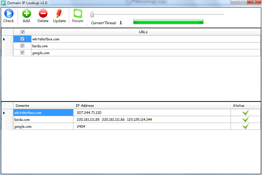Screen dimensions: 262x175
Task: Click the green checkmark for whitehatbox.com status
Action: coord(246,113)
